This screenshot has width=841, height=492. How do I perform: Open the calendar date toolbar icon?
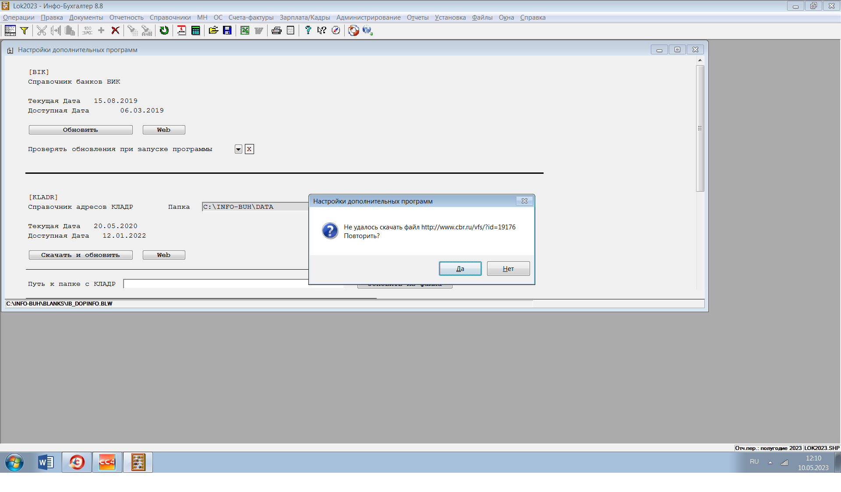(x=181, y=30)
